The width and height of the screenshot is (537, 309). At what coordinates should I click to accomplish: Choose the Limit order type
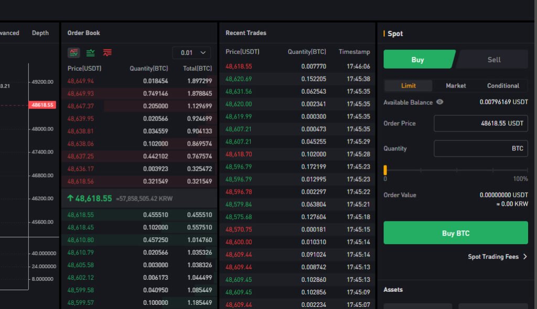(x=408, y=85)
